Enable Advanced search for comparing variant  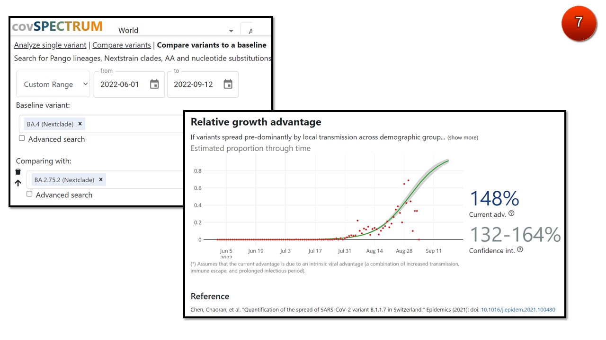click(x=29, y=194)
